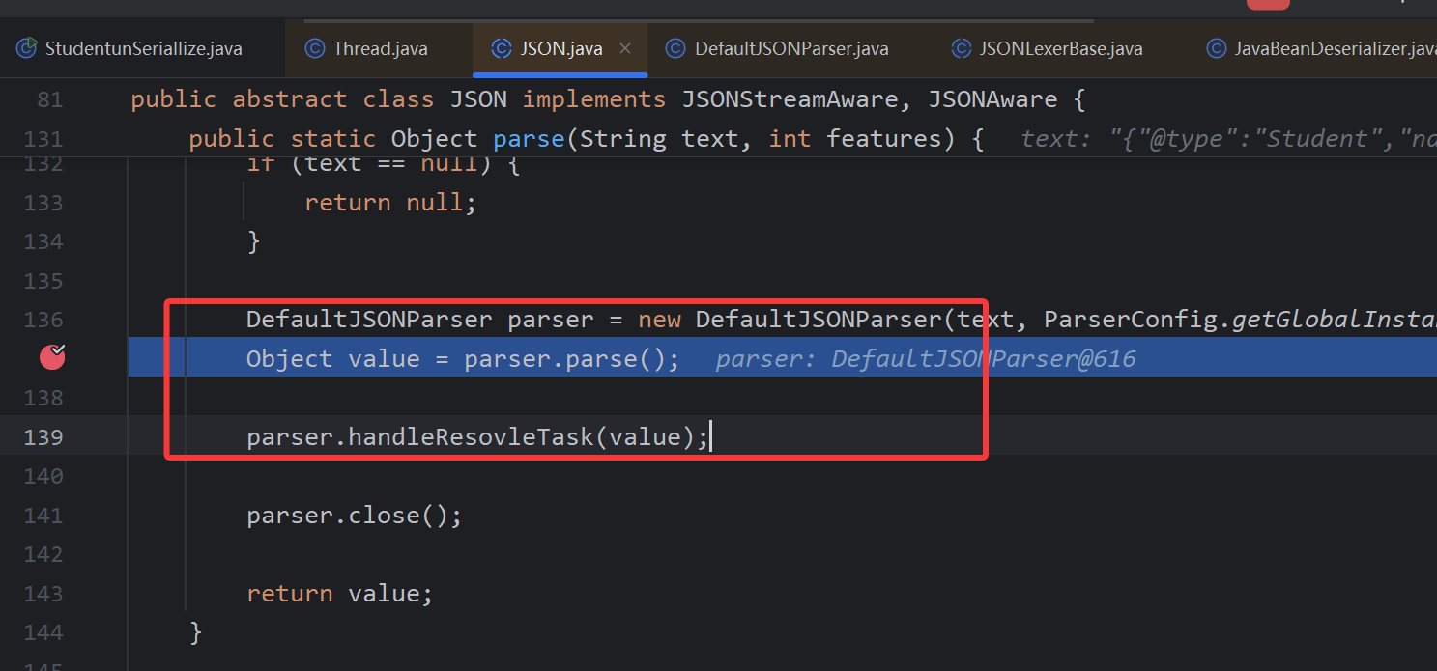Click the JSONLexerBase.java class icon
The image size is (1437, 671).
point(961,48)
